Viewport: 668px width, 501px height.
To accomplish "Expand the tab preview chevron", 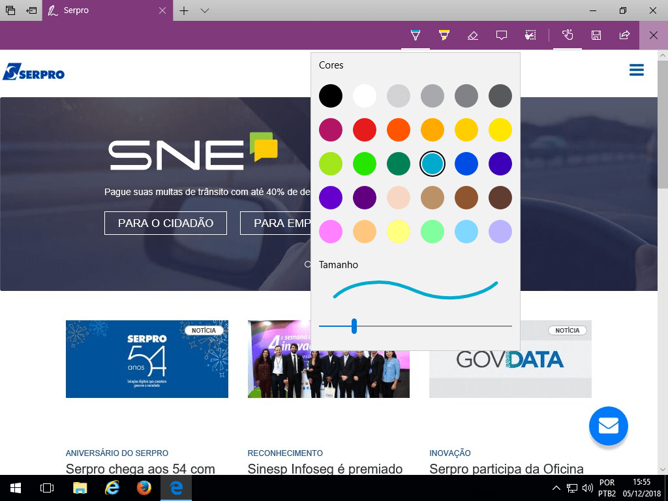I will pyautogui.click(x=205, y=10).
